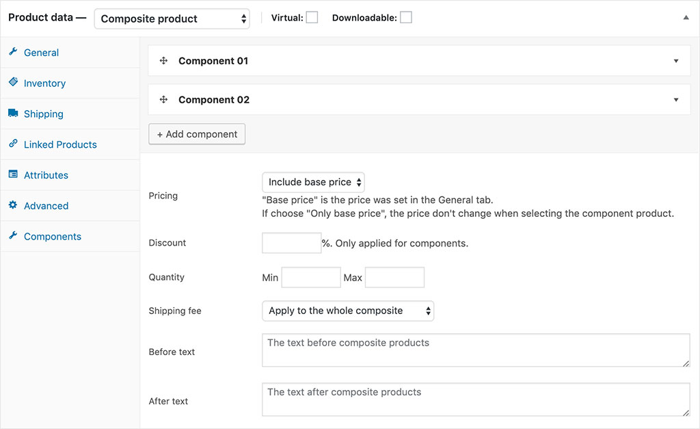Viewport: 700px width, 429px height.
Task: Click the Component 01 drag handle icon
Action: pos(164,61)
